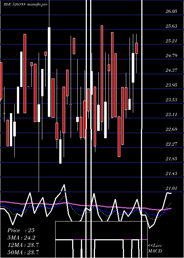Viewport: 184px width, 258px height.
Task: Select the 24.79 price axis label
Action: tap(171, 56)
